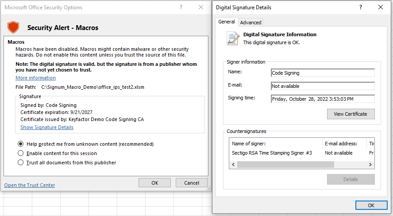Select Trust all documents from this publisher
Screen dimensions: 393x216
tap(20, 163)
